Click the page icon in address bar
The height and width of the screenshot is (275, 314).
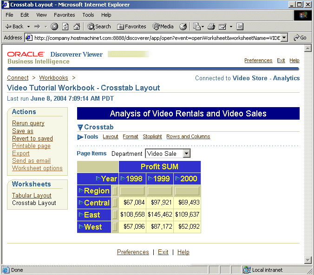coord(29,38)
